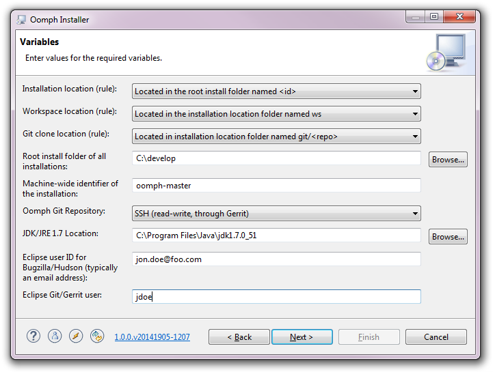Maximize the Oomph Installer window
This screenshot has width=495, height=372.
[x=434, y=16]
